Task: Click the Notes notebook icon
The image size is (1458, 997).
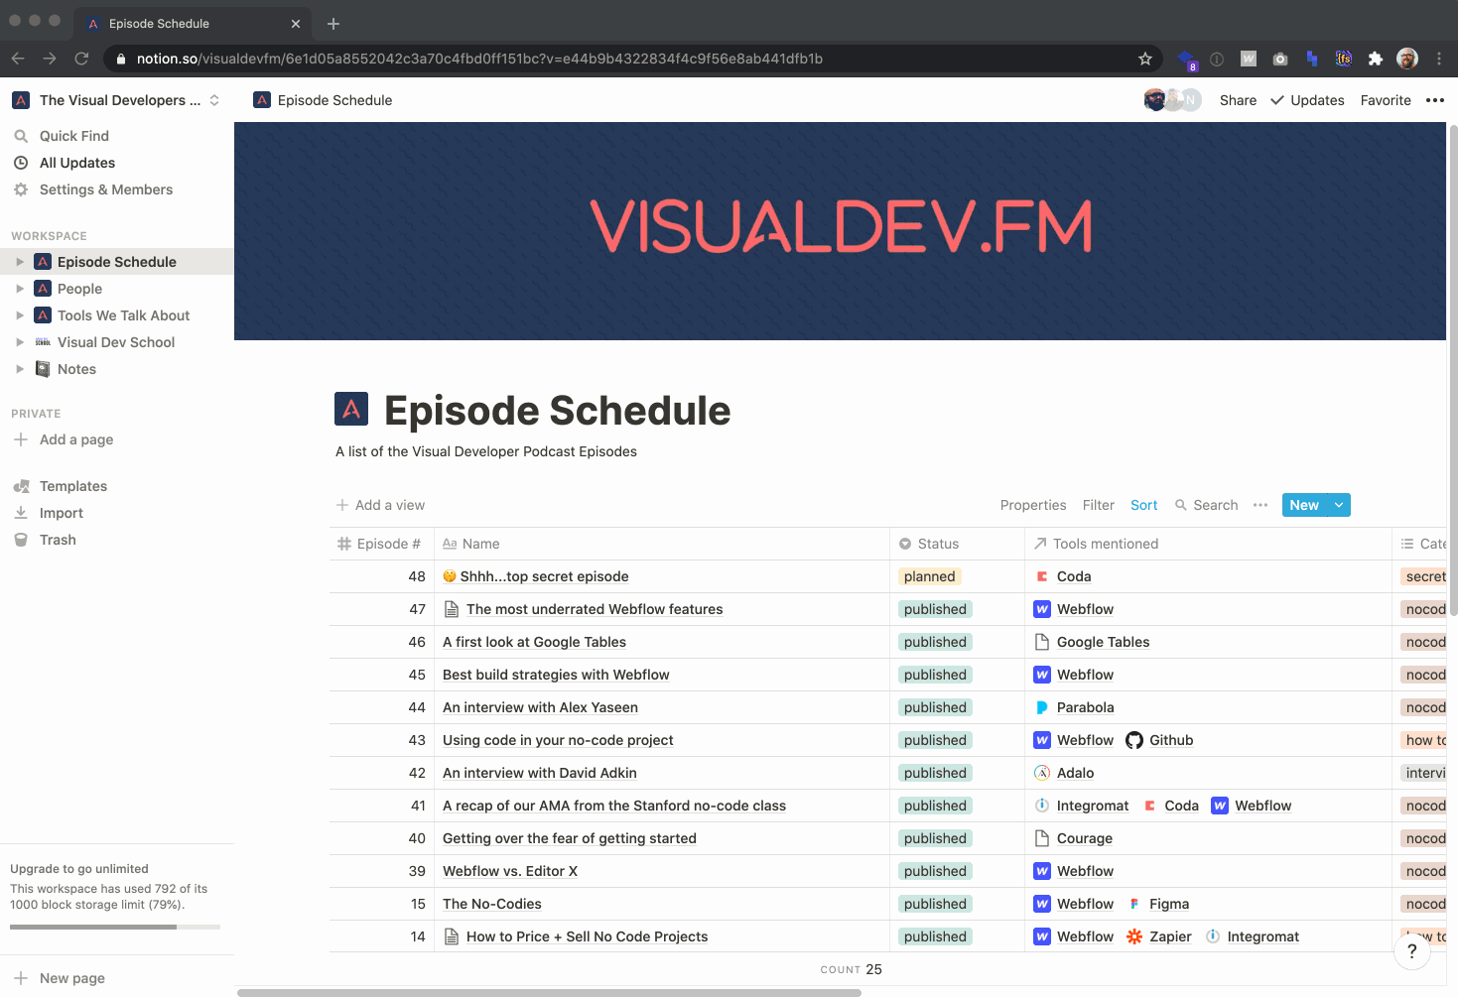Action: click(x=43, y=369)
